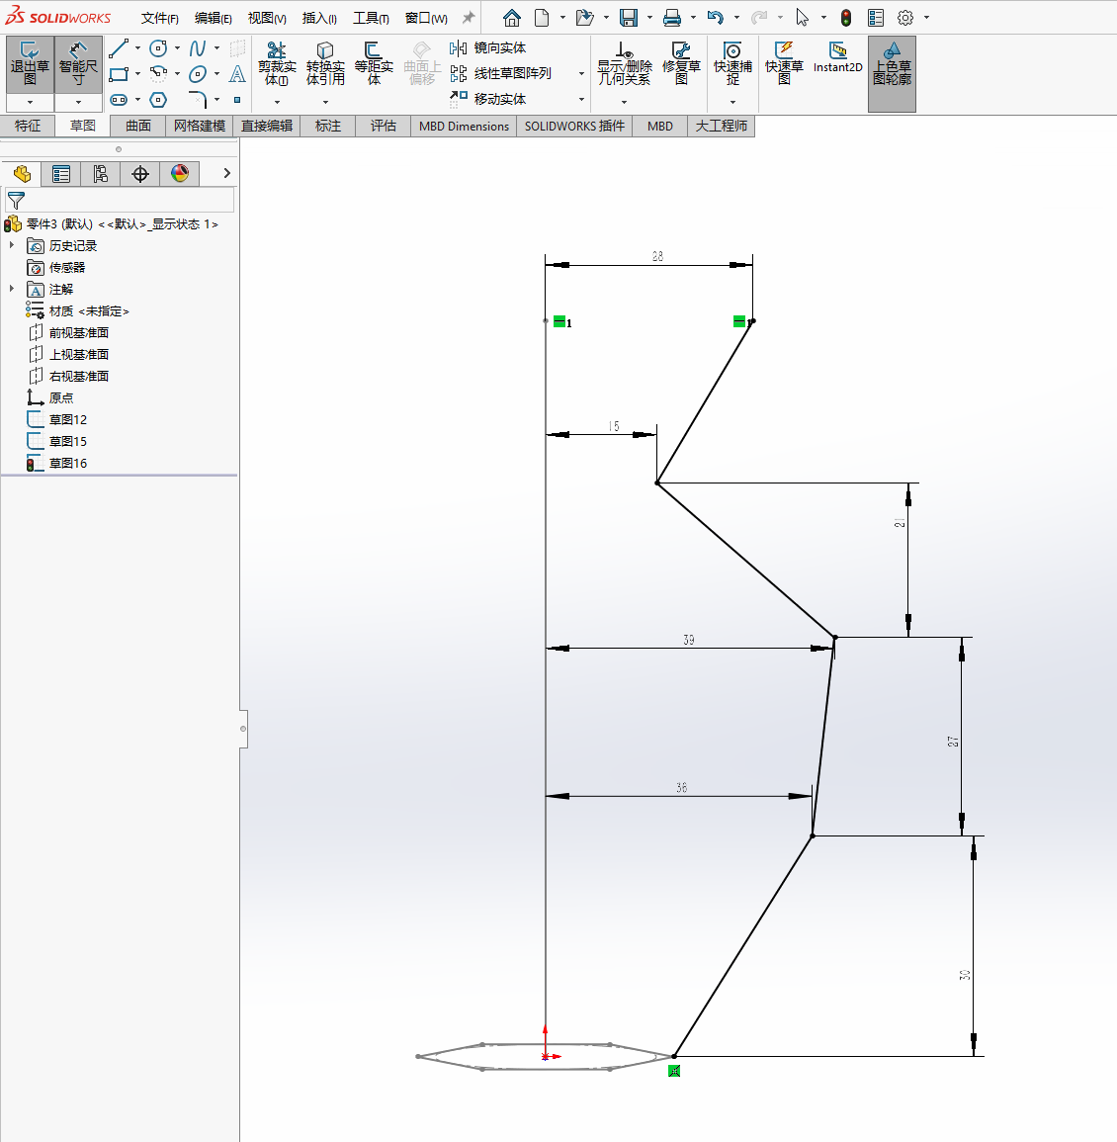Expand the 注解 annotations tree node
Viewport: 1117px width, 1142px height.
pyautogui.click(x=12, y=289)
